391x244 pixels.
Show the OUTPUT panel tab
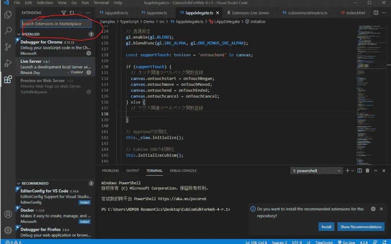[132, 171]
